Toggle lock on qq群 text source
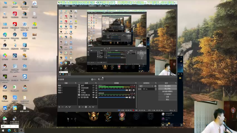 pos(96,90)
